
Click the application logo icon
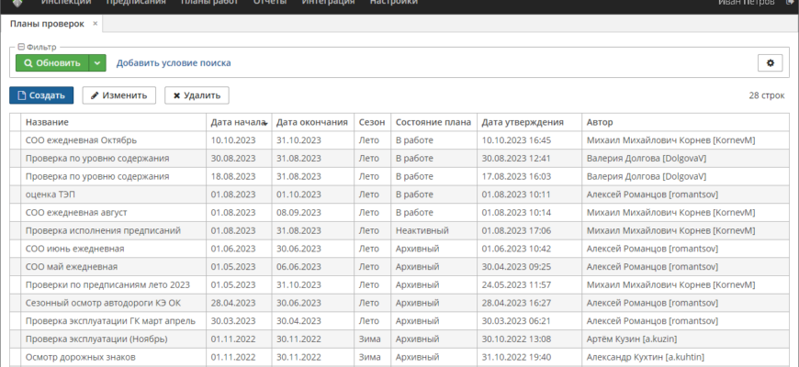pyautogui.click(x=17, y=3)
